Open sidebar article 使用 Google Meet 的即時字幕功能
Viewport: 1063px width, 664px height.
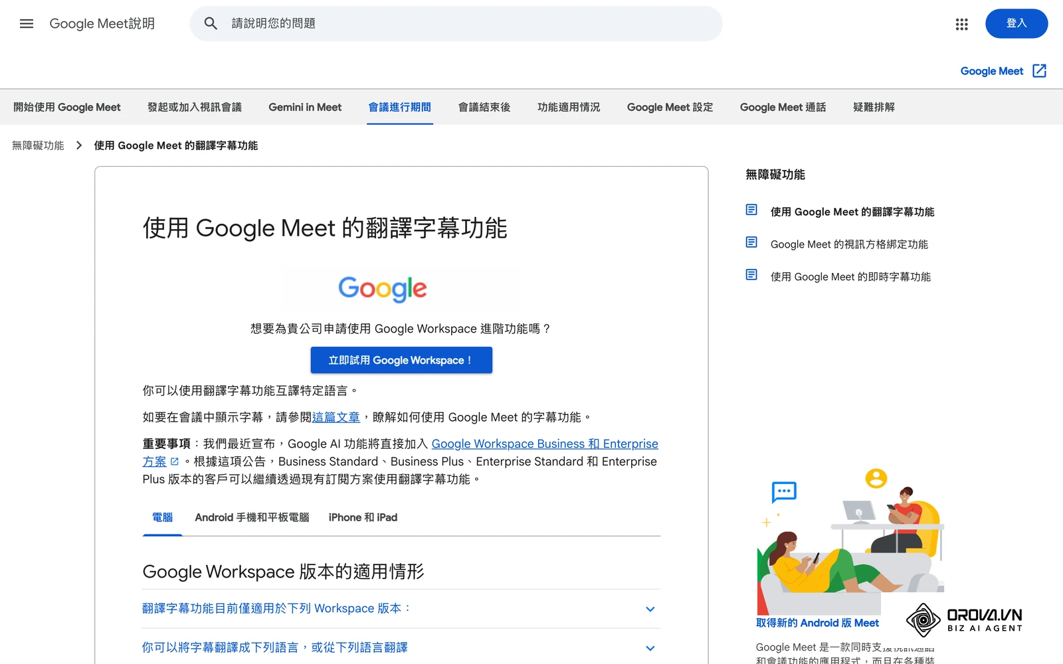click(x=850, y=277)
